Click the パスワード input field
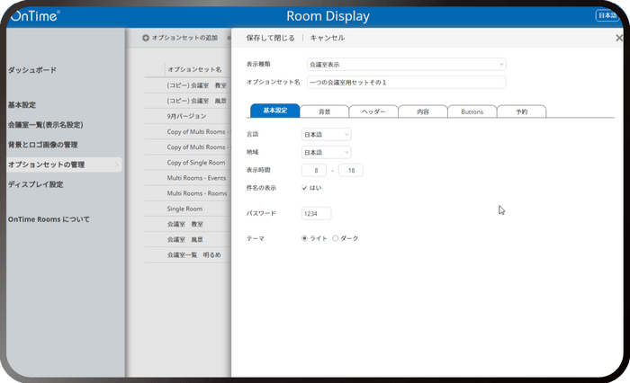The image size is (630, 383). click(x=317, y=214)
